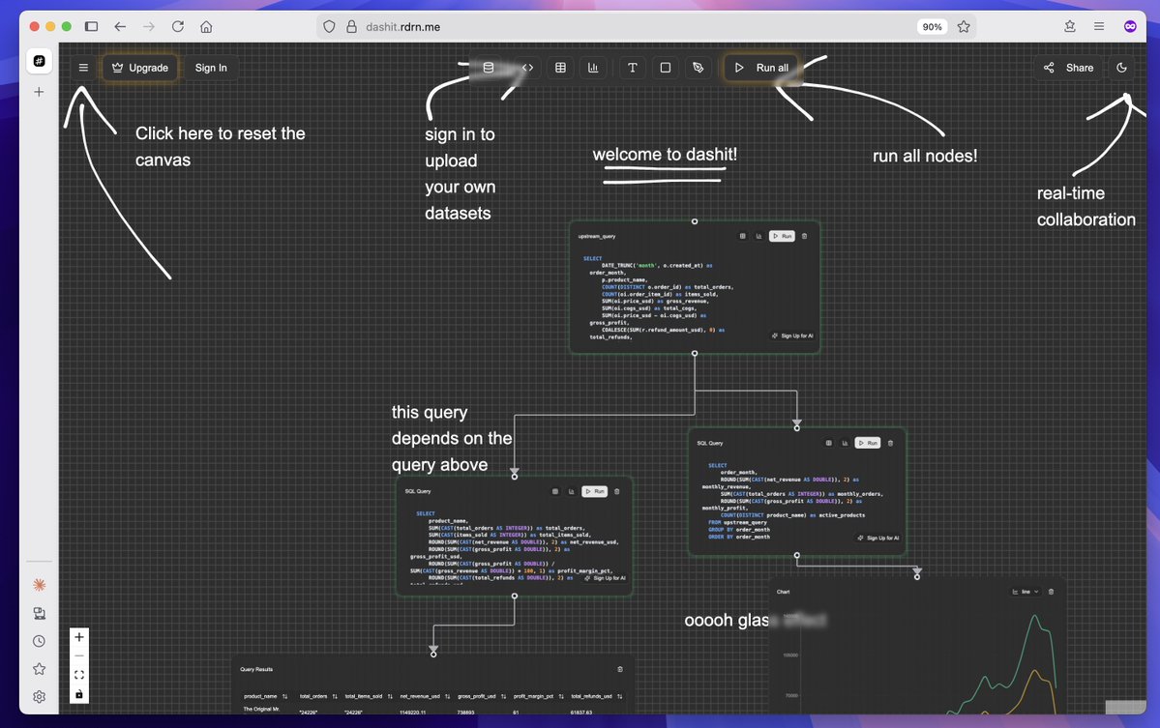
Task: Insert a table node using the grid icon
Action: point(560,68)
